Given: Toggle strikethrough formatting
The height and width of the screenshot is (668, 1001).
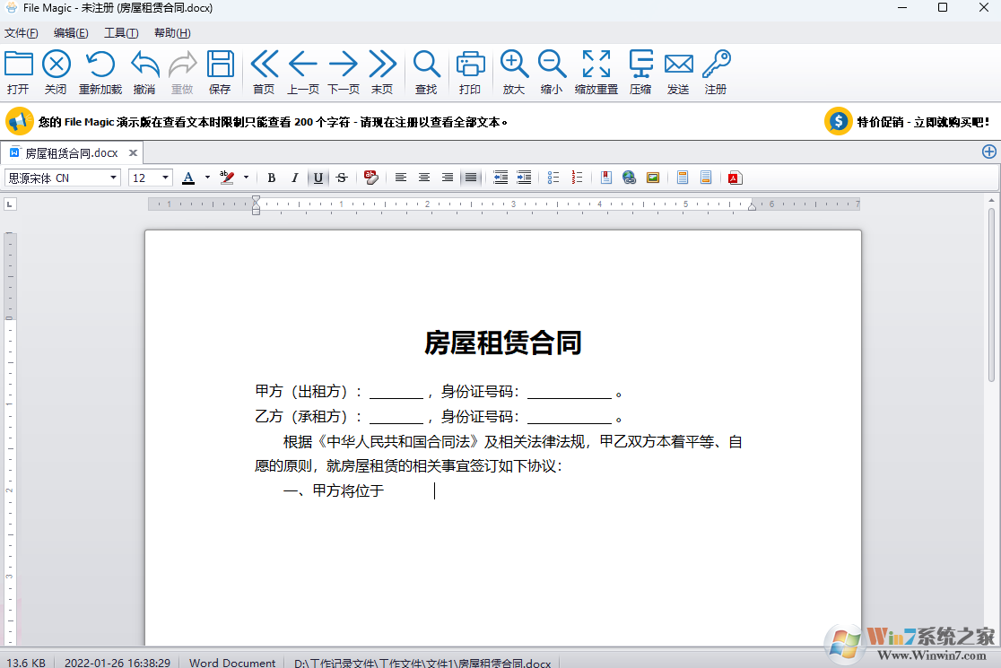Looking at the screenshot, I should point(342,178).
